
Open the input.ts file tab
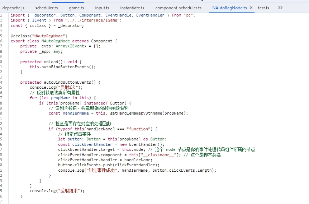click(x=102, y=8)
